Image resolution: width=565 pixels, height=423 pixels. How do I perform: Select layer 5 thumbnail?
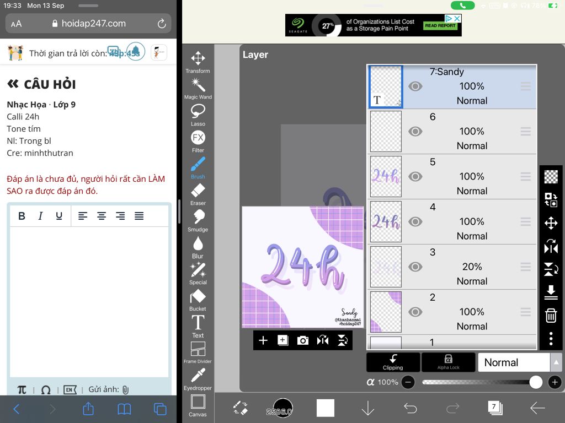(386, 177)
